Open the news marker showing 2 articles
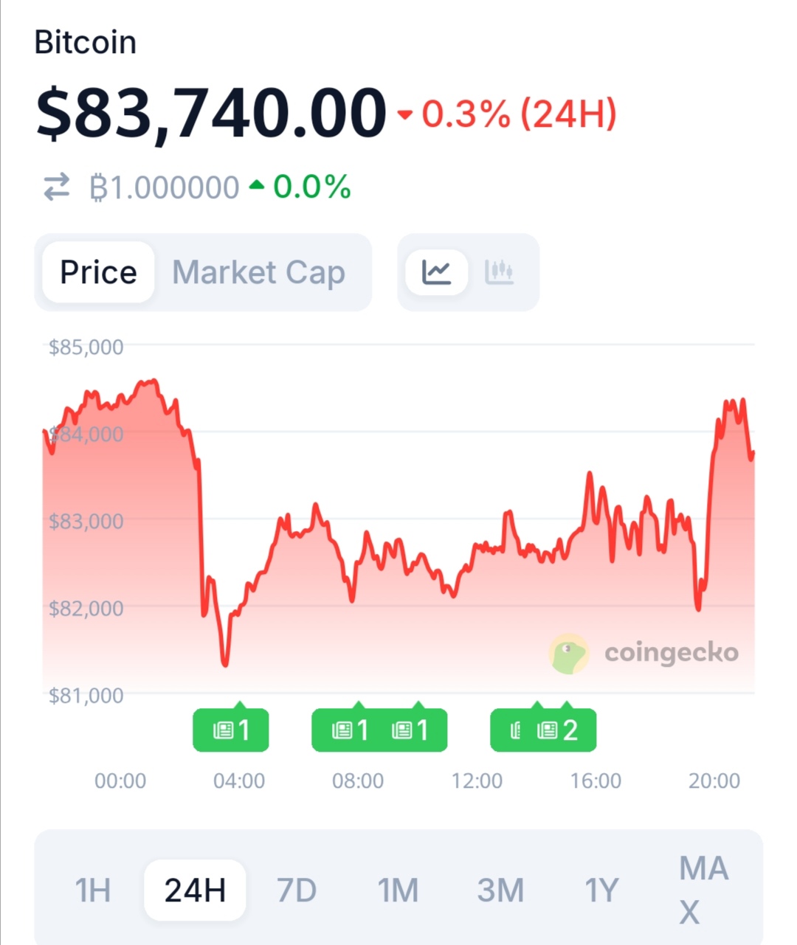The width and height of the screenshot is (797, 945). point(558,730)
